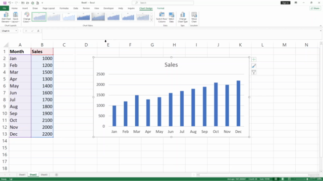Open Ribbon Display Options icon
323x181 pixels.
click(296, 3)
